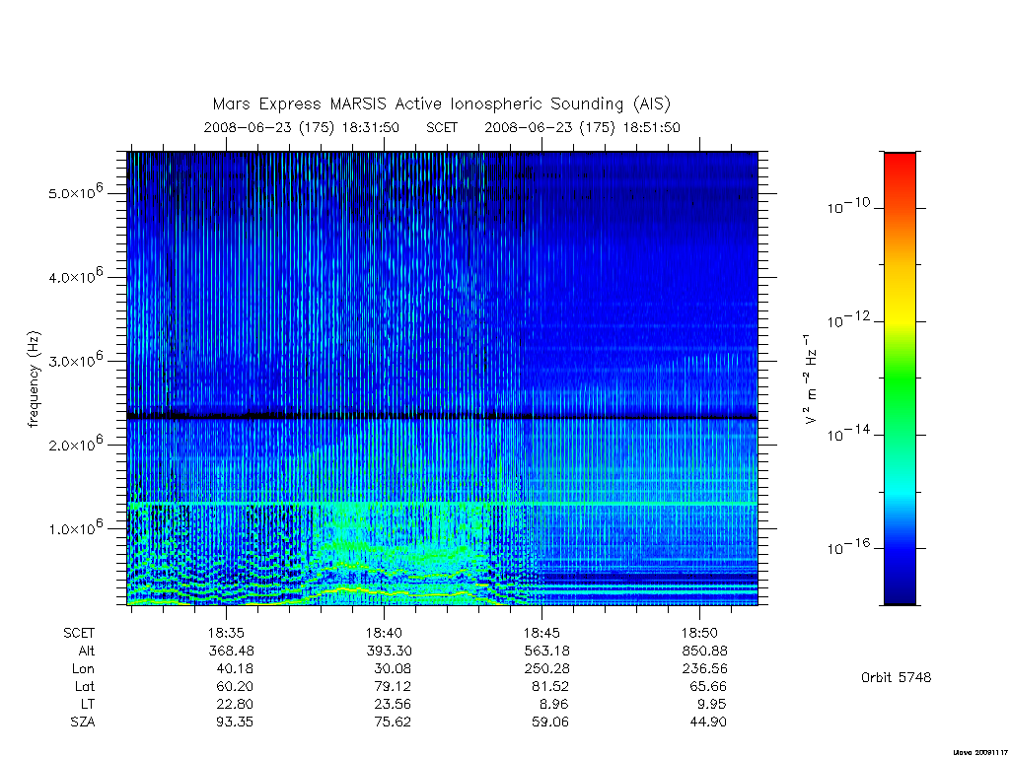1010x757 pixels.
Task: Click the plot title MARSIS Active Ionospheric Sounding
Action: pyautogui.click(x=441, y=103)
